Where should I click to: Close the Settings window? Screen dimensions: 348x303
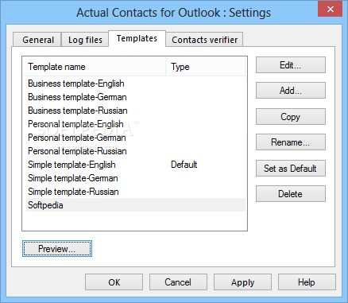(x=330, y=10)
